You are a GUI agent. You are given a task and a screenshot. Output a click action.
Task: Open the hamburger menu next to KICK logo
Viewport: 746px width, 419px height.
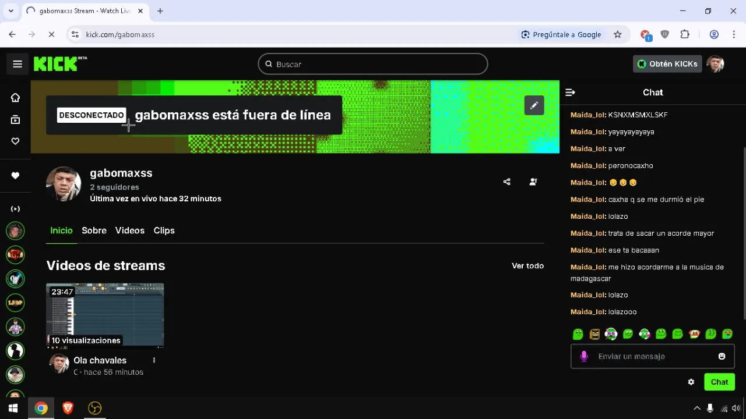click(x=17, y=64)
